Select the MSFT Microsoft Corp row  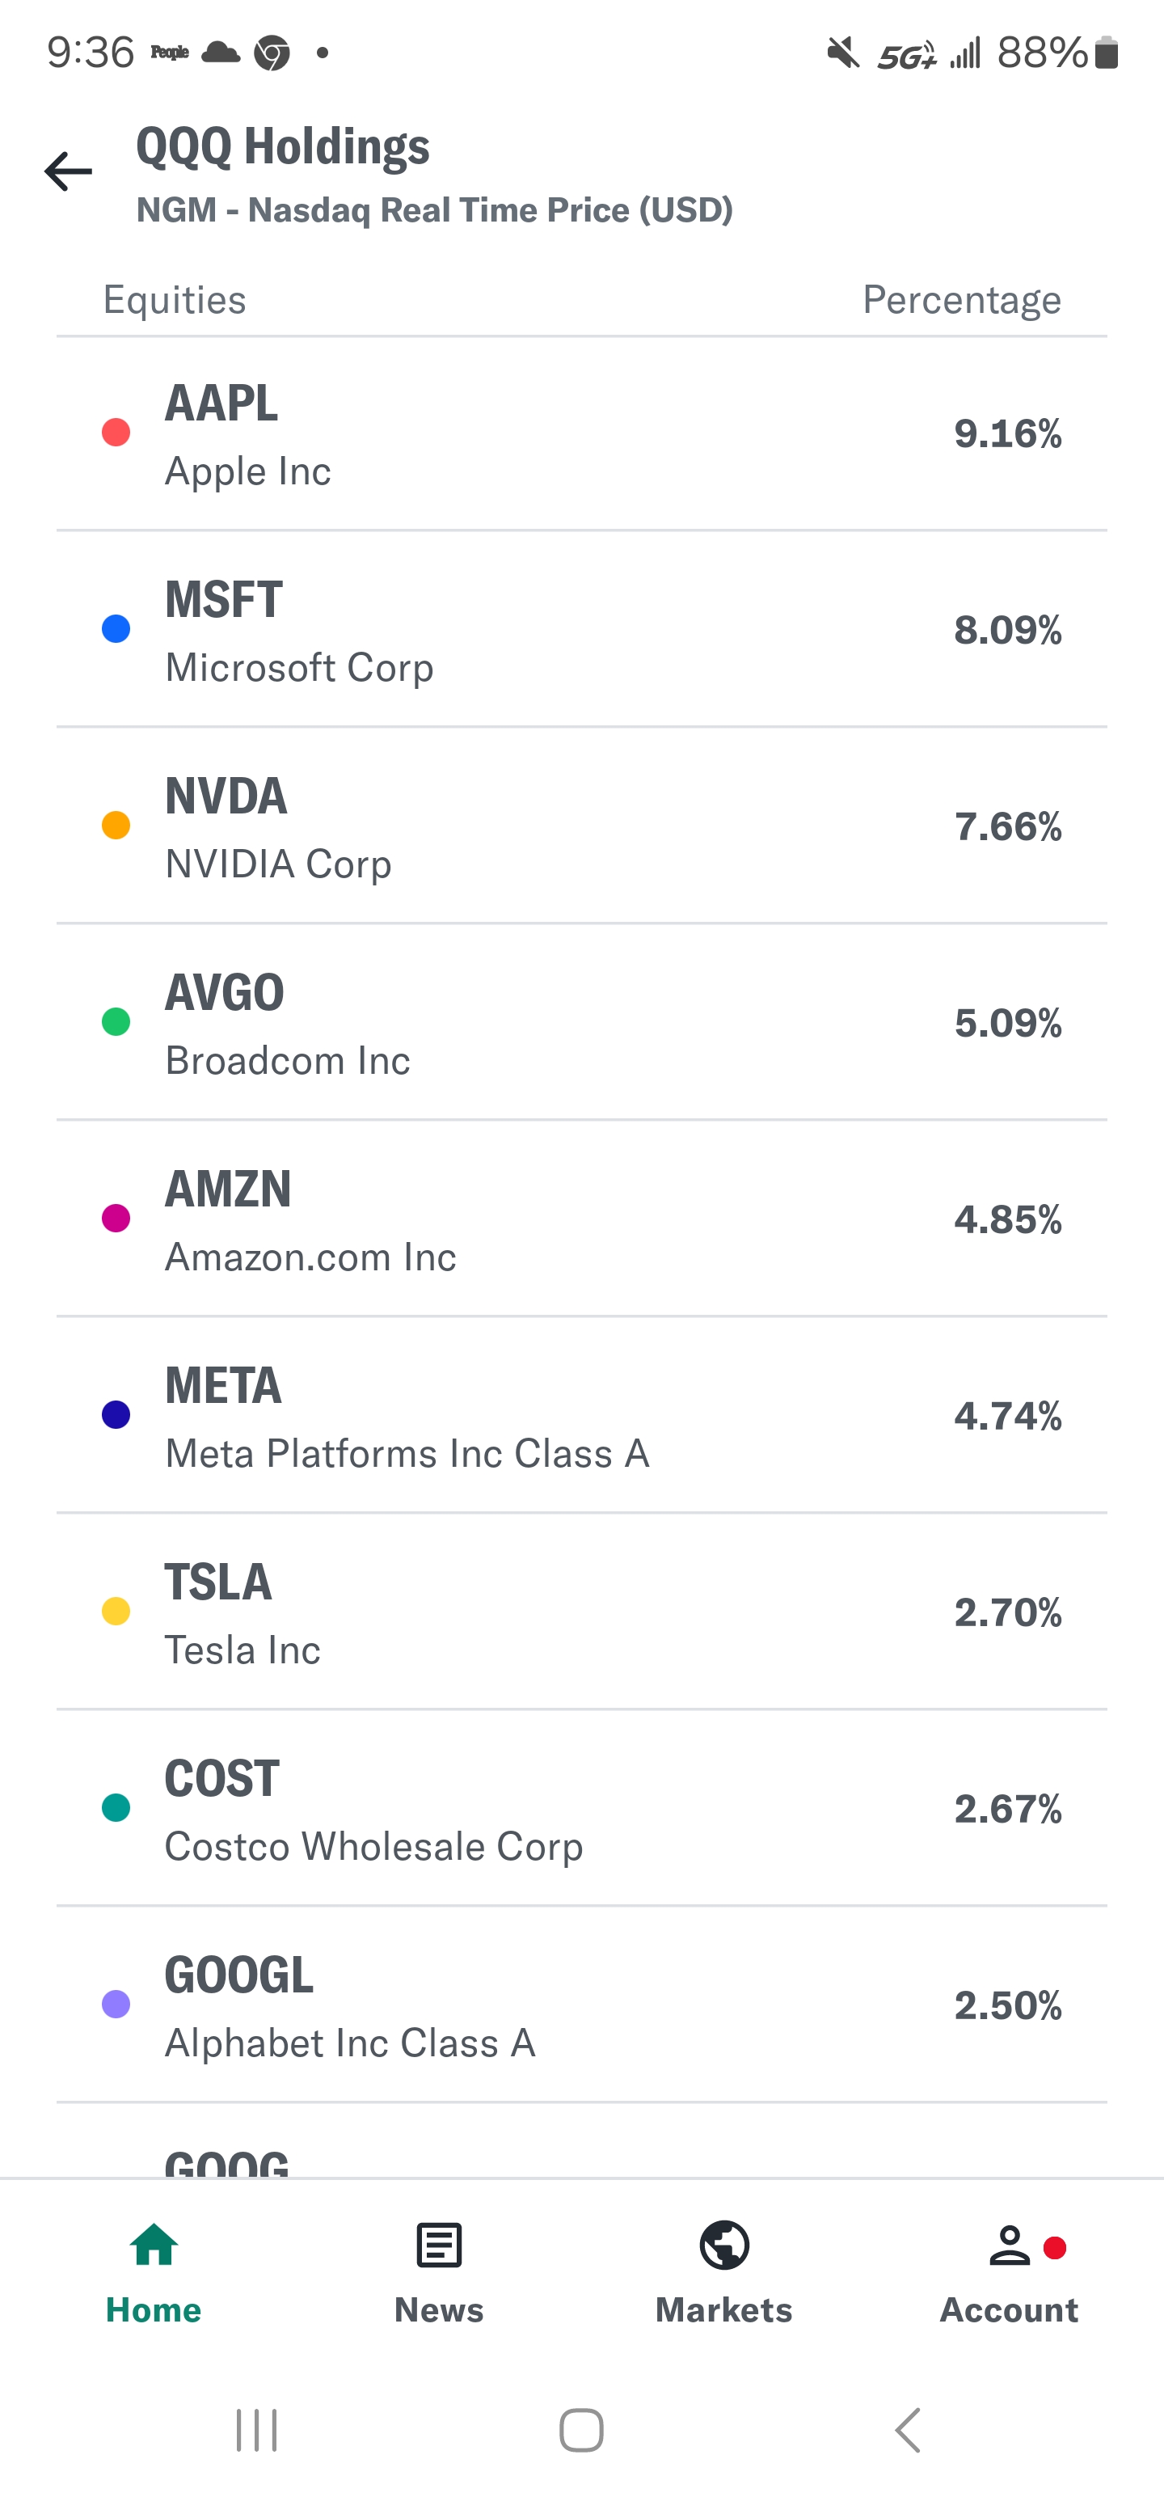click(x=581, y=631)
